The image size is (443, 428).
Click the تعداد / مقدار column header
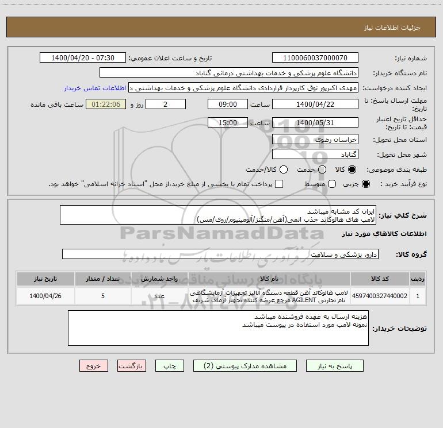pyautogui.click(x=103, y=279)
